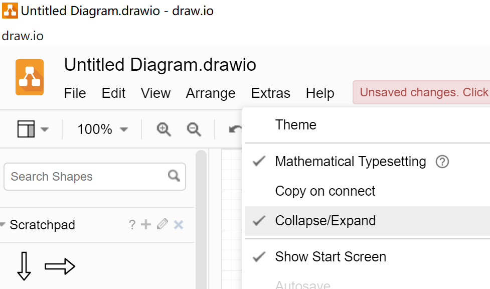Add selection to Scratchpad with plus icon

click(x=146, y=224)
